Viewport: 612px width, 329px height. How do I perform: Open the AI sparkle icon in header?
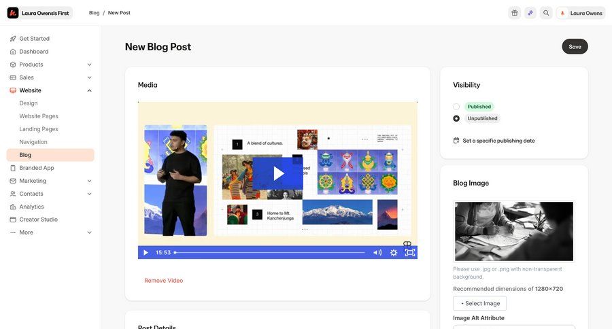tap(530, 13)
